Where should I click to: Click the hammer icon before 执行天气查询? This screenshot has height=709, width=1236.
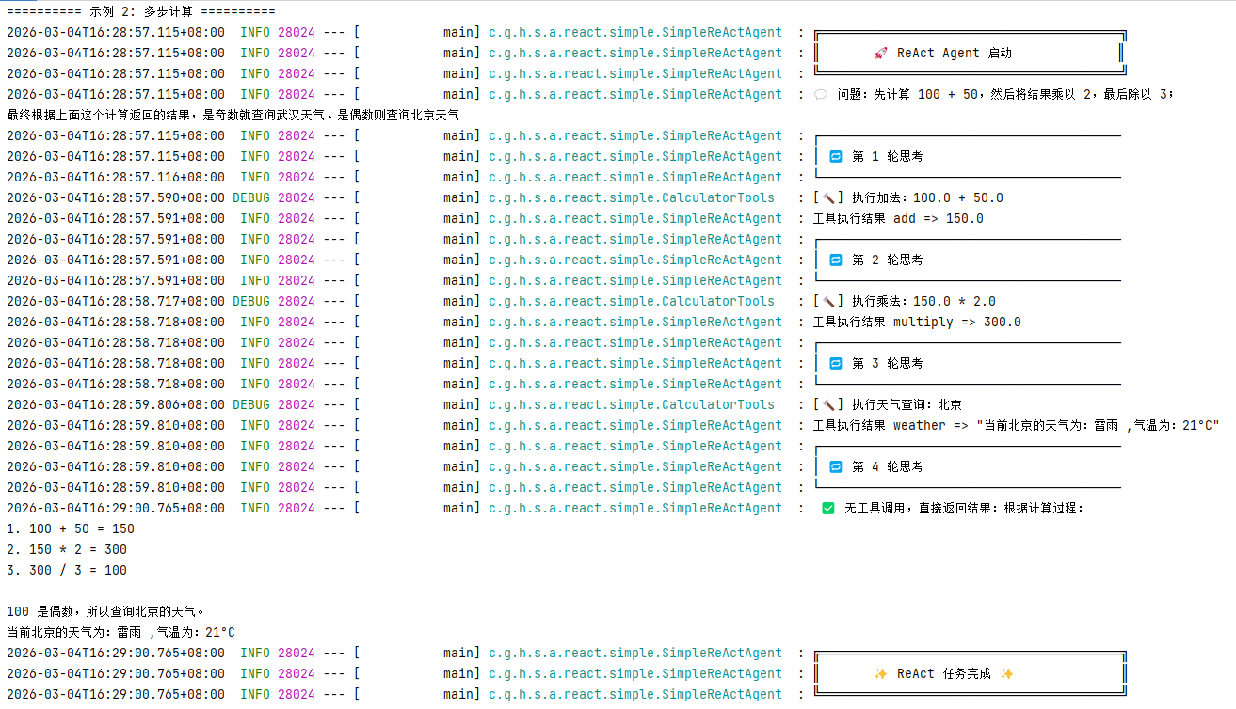pos(828,405)
